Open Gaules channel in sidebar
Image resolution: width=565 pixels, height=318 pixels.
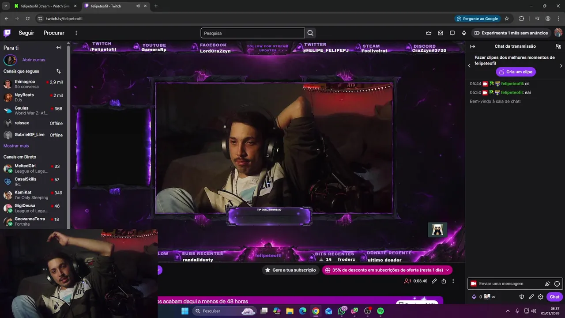click(x=33, y=110)
